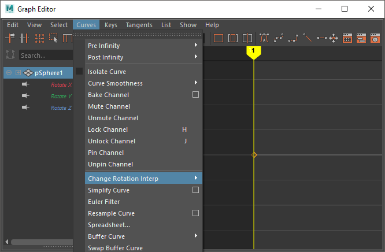Click the yellow frame 1 time marker
Screen dimensions: 385x252
coord(253,52)
